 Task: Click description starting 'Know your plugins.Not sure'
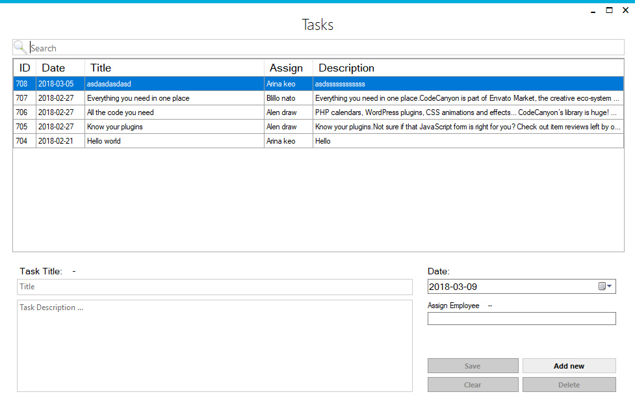coord(468,127)
